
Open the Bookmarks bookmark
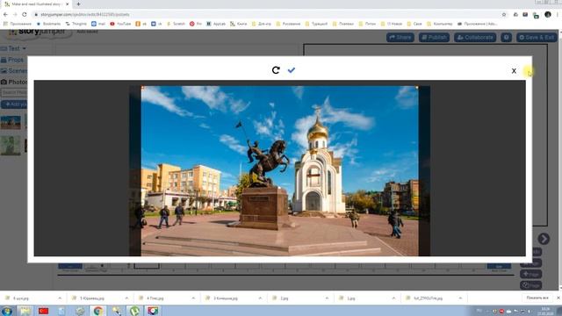tap(49, 24)
